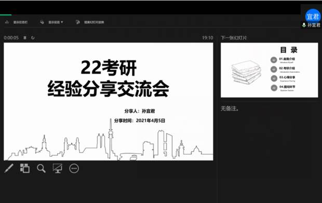322x203 pixels.
Task: Click the display settings icon
Action: [x=42, y=22]
